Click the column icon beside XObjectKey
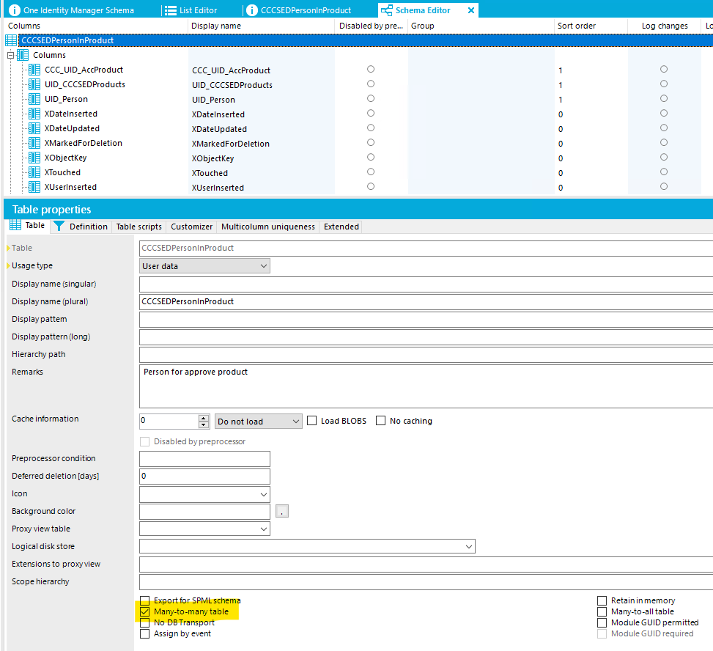The width and height of the screenshot is (713, 651). 34,158
